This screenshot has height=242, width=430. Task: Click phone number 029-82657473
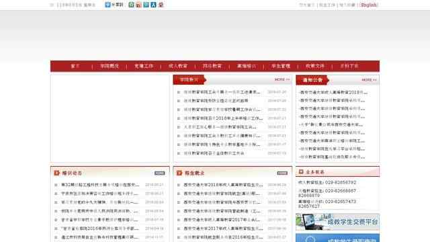[x=341, y=202]
